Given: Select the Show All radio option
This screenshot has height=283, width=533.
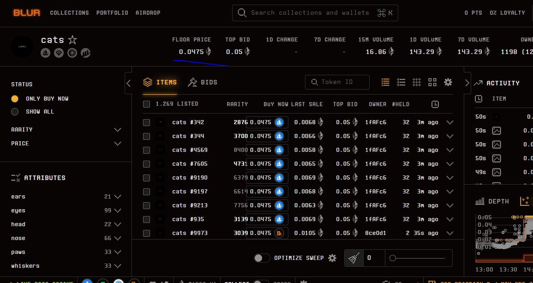Looking at the screenshot, I should pyautogui.click(x=15, y=112).
